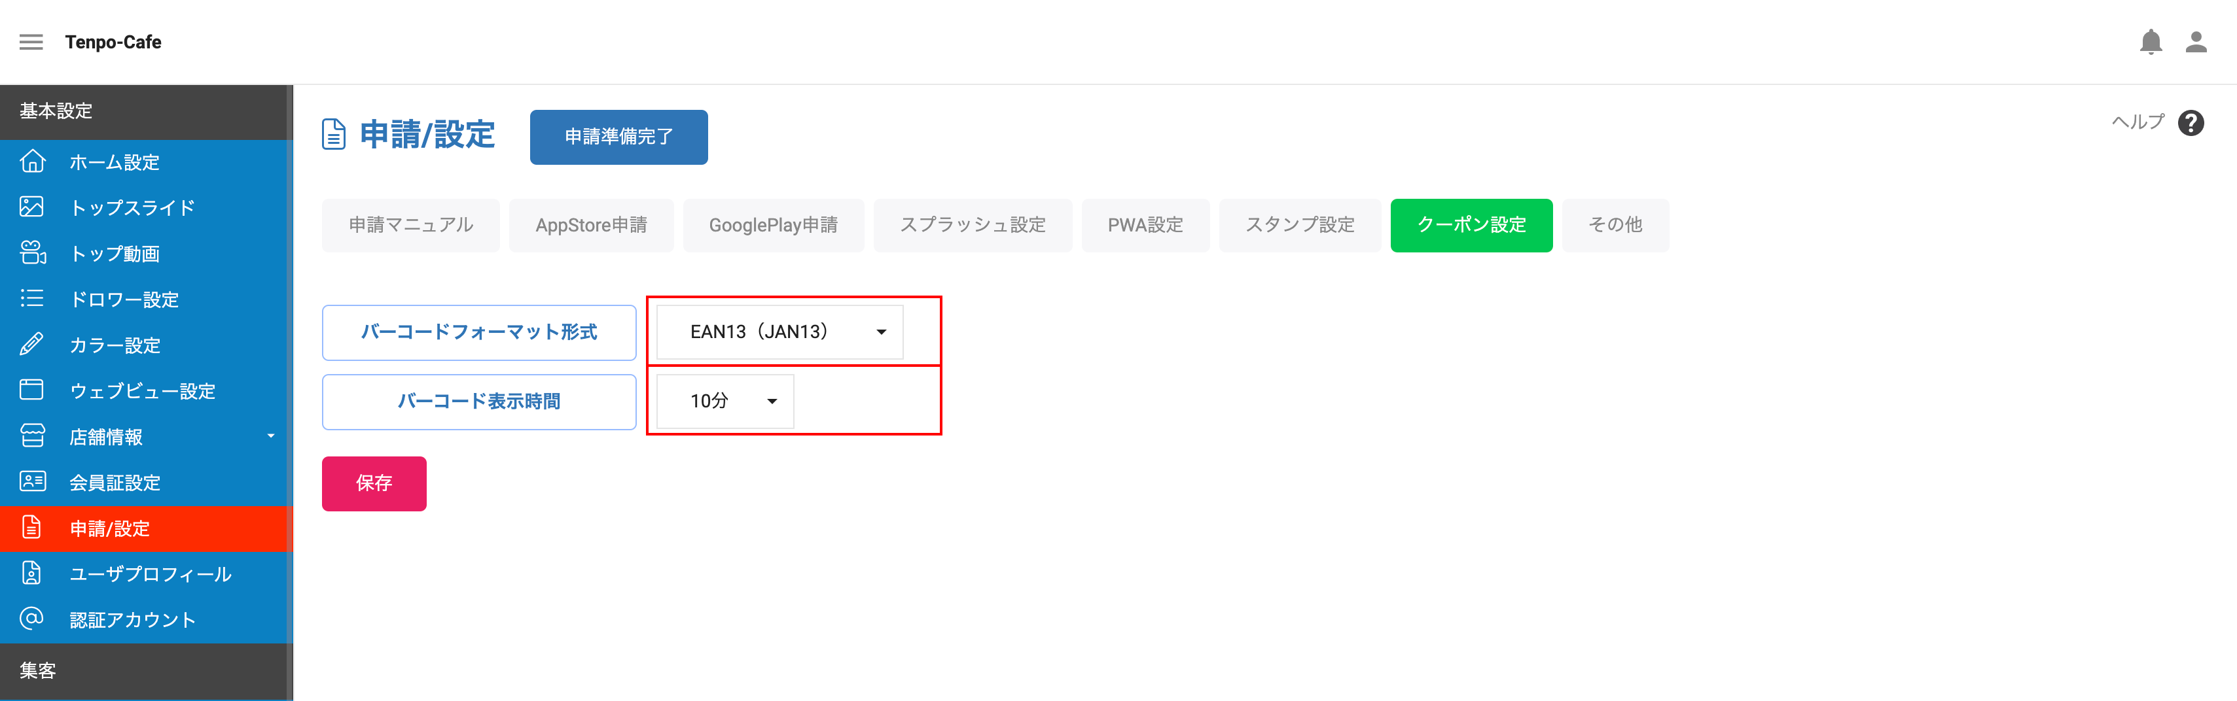Click the ヘルプ link text
This screenshot has height=701, width=2237.
pos(2138,122)
